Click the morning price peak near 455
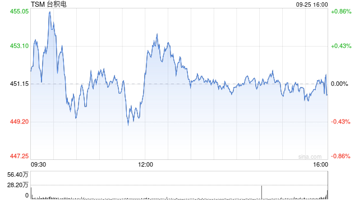This screenshot has height=202, width=359. [x=50, y=12]
